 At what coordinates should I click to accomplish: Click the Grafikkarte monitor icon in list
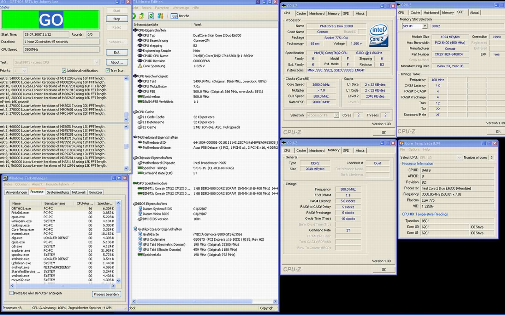click(x=140, y=234)
